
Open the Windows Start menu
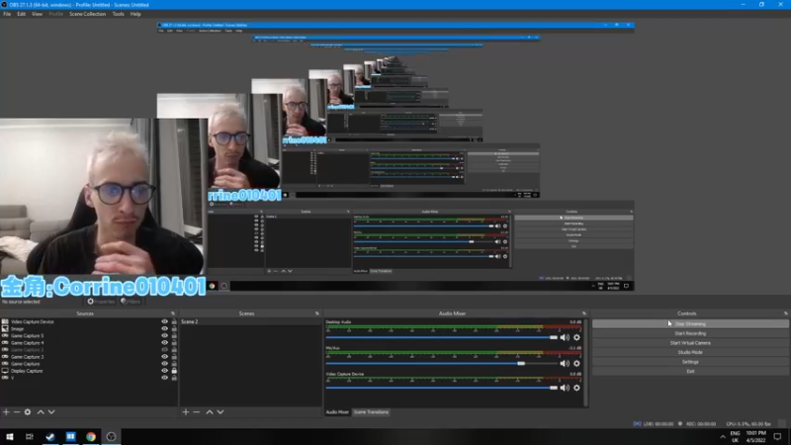10,437
